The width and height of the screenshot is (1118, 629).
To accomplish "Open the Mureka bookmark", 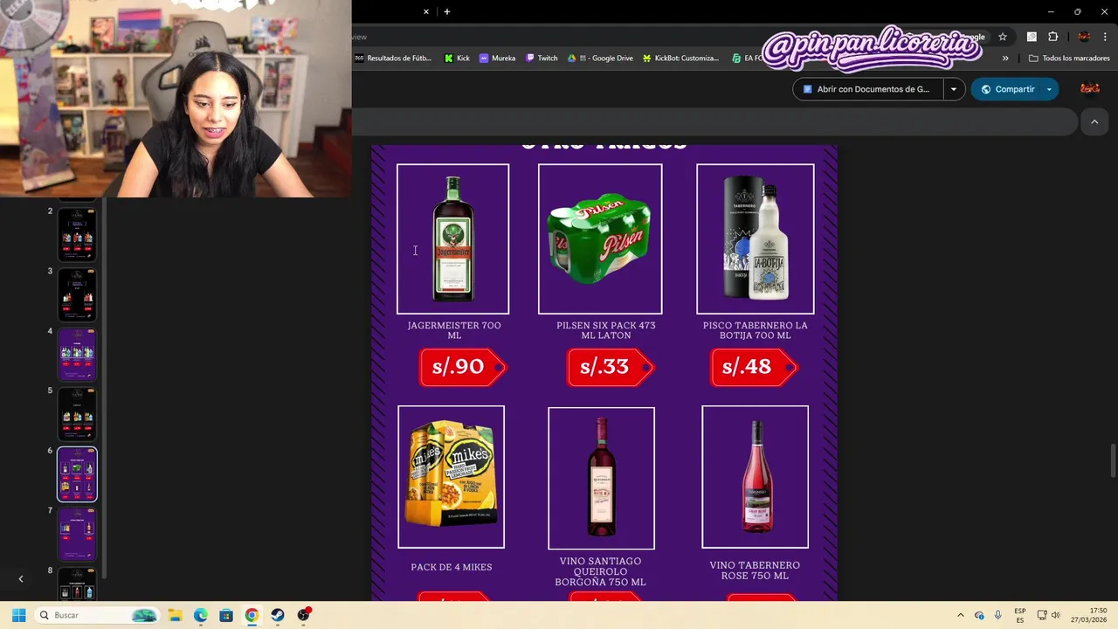I will tap(497, 58).
